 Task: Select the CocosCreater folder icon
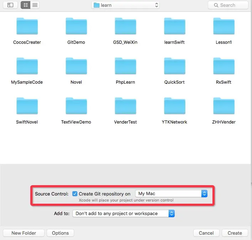tap(27, 26)
